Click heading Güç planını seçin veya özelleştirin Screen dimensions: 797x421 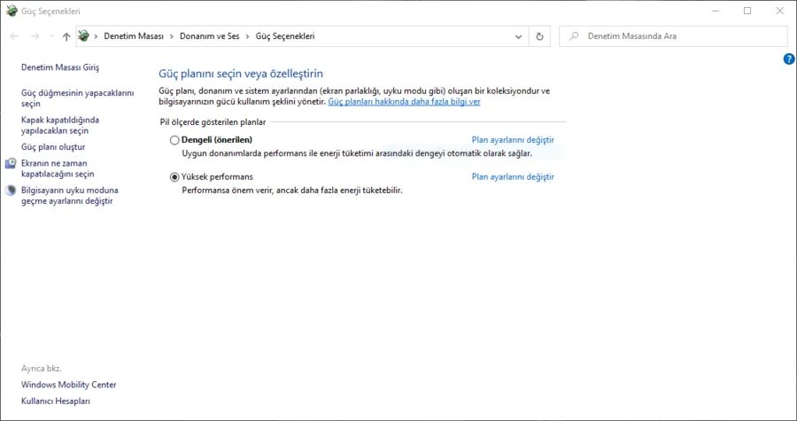[x=241, y=74]
